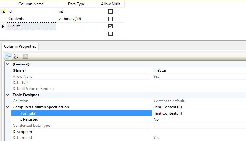The height and width of the screenshot is (141, 246).
Task: Click Computed Column Specification value (len([Contents]))
Action: (168, 107)
